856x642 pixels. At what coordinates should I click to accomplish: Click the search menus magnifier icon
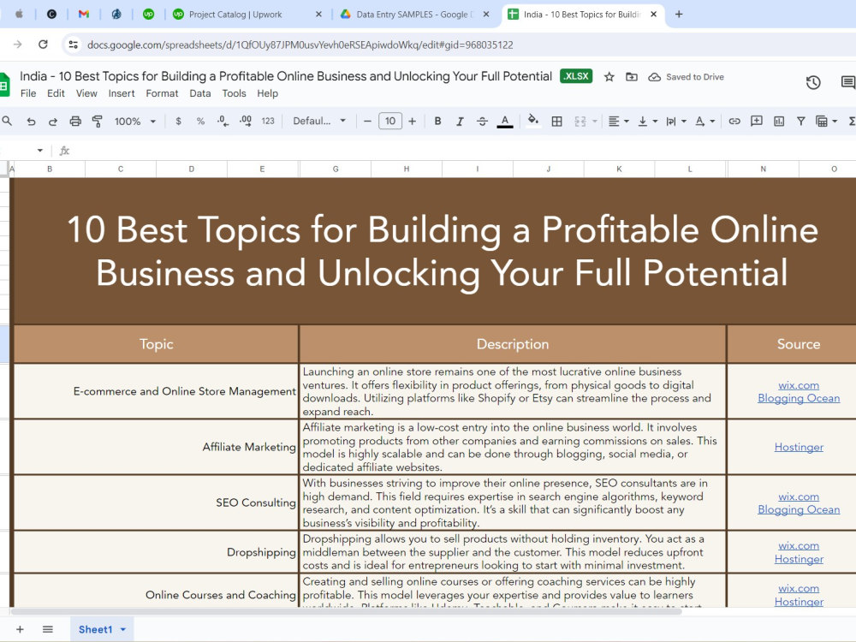[x=7, y=121]
